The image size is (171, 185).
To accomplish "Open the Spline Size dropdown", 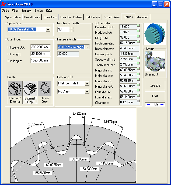I will (48, 29).
